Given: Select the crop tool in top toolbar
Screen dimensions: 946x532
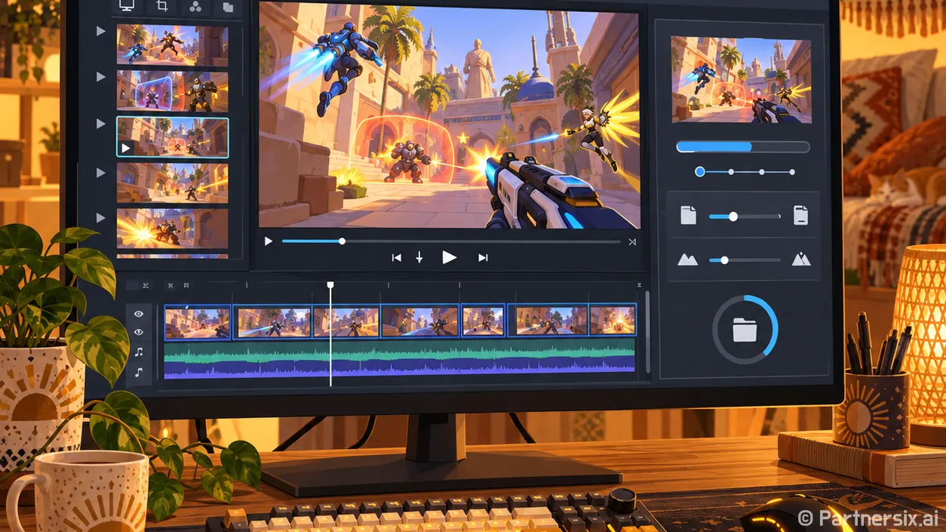Looking at the screenshot, I should pos(161,7).
